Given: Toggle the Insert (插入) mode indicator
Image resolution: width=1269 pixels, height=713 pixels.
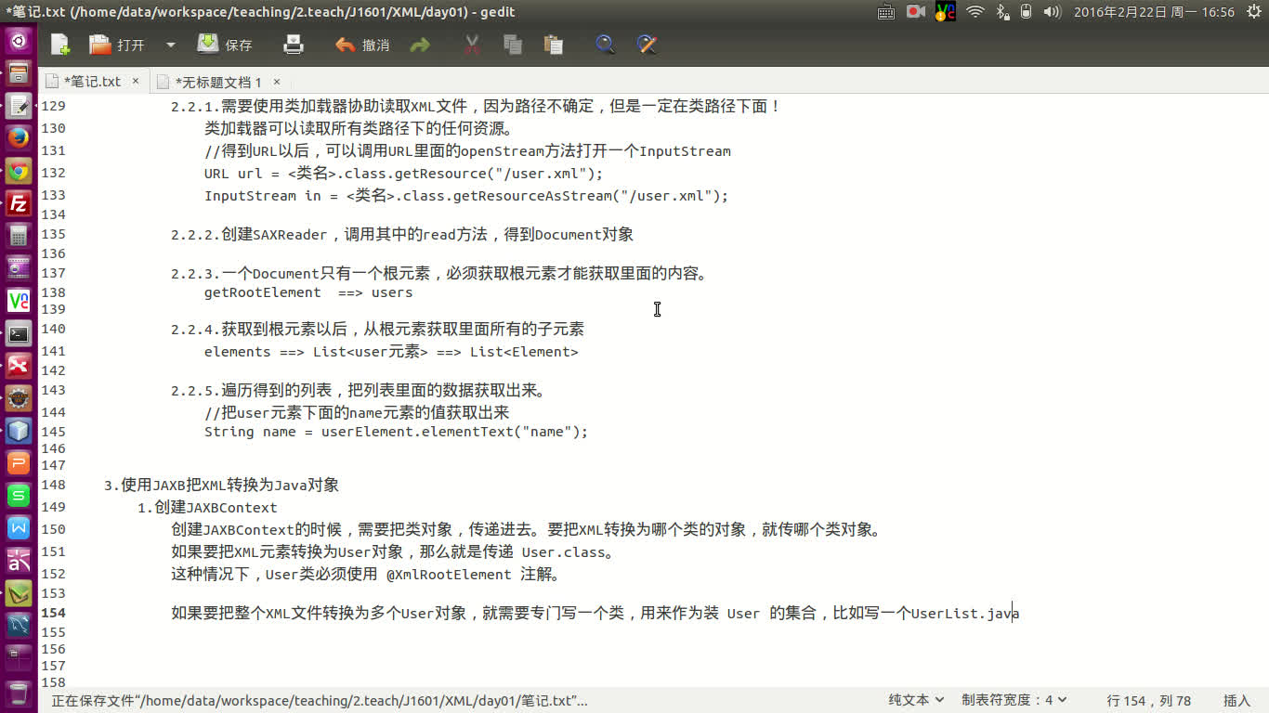Looking at the screenshot, I should point(1237,700).
